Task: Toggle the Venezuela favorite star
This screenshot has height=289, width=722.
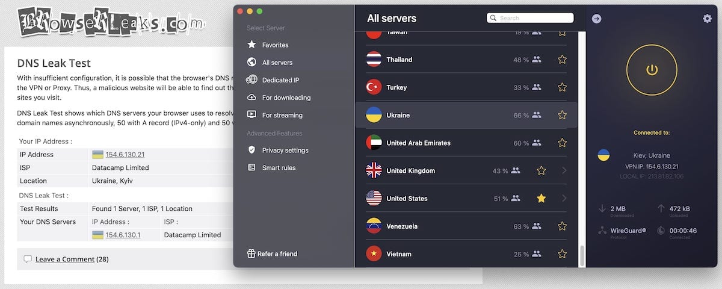Action: [562, 226]
